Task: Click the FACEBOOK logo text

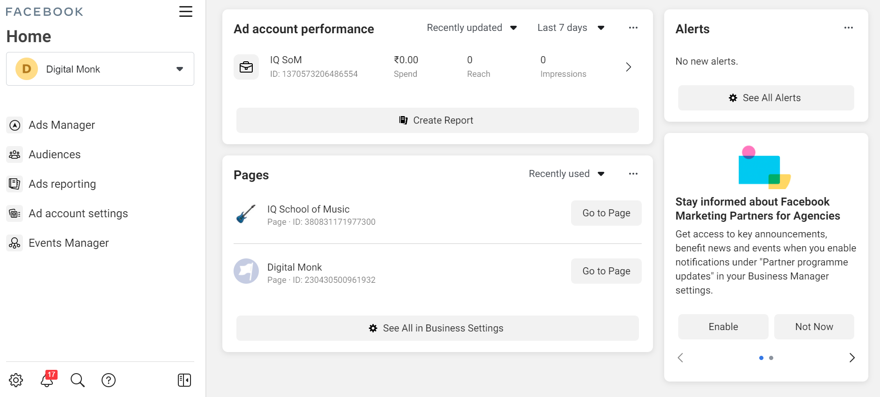Action: tap(44, 12)
